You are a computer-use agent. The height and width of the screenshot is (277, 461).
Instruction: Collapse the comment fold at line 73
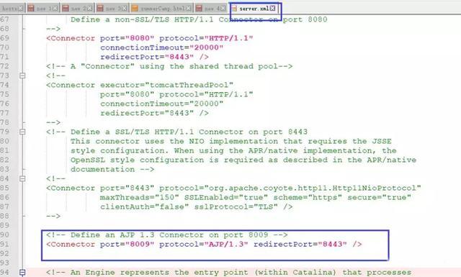[22, 76]
